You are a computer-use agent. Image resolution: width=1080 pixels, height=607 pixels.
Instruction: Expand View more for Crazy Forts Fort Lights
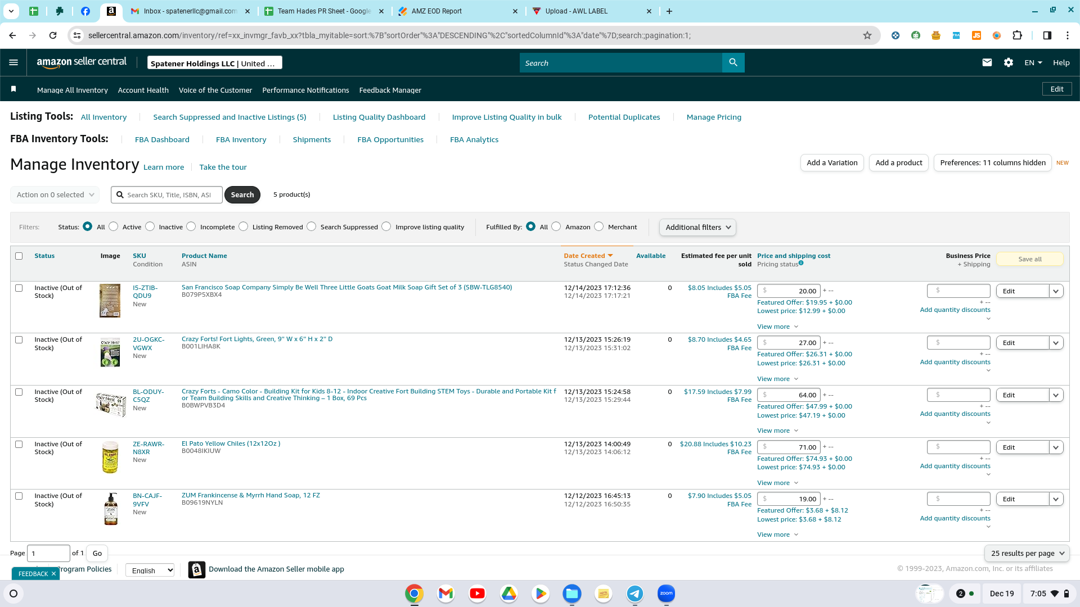point(777,379)
